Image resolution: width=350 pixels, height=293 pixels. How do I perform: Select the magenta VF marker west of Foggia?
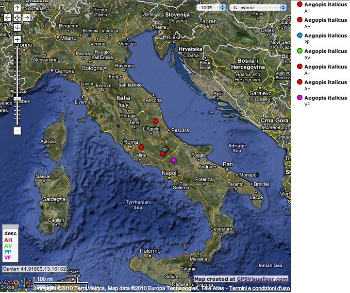pyautogui.click(x=173, y=160)
